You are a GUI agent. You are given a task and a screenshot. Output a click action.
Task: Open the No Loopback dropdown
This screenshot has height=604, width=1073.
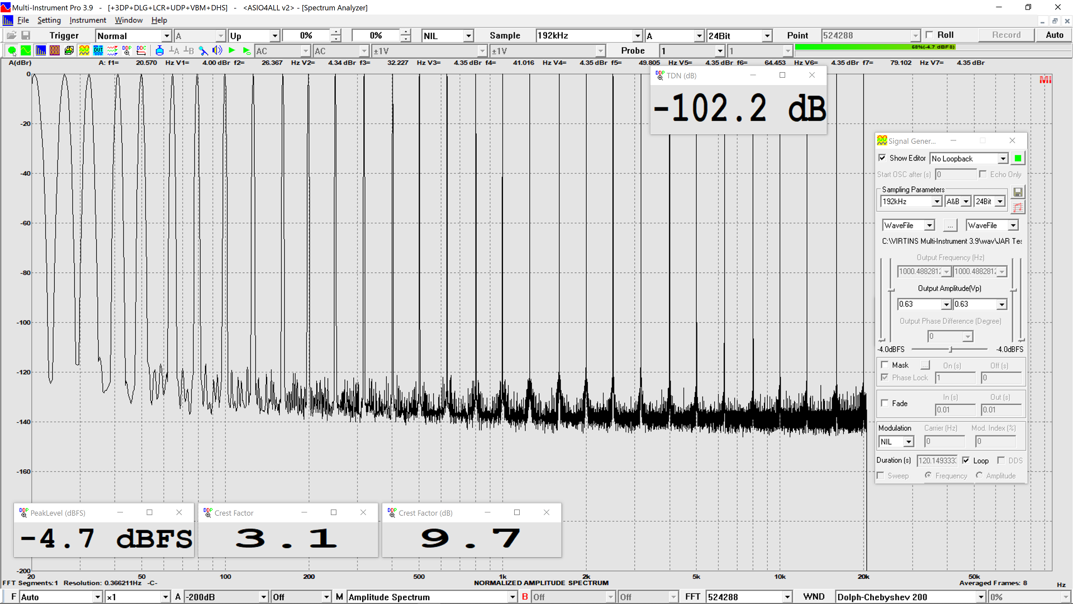[x=968, y=159]
